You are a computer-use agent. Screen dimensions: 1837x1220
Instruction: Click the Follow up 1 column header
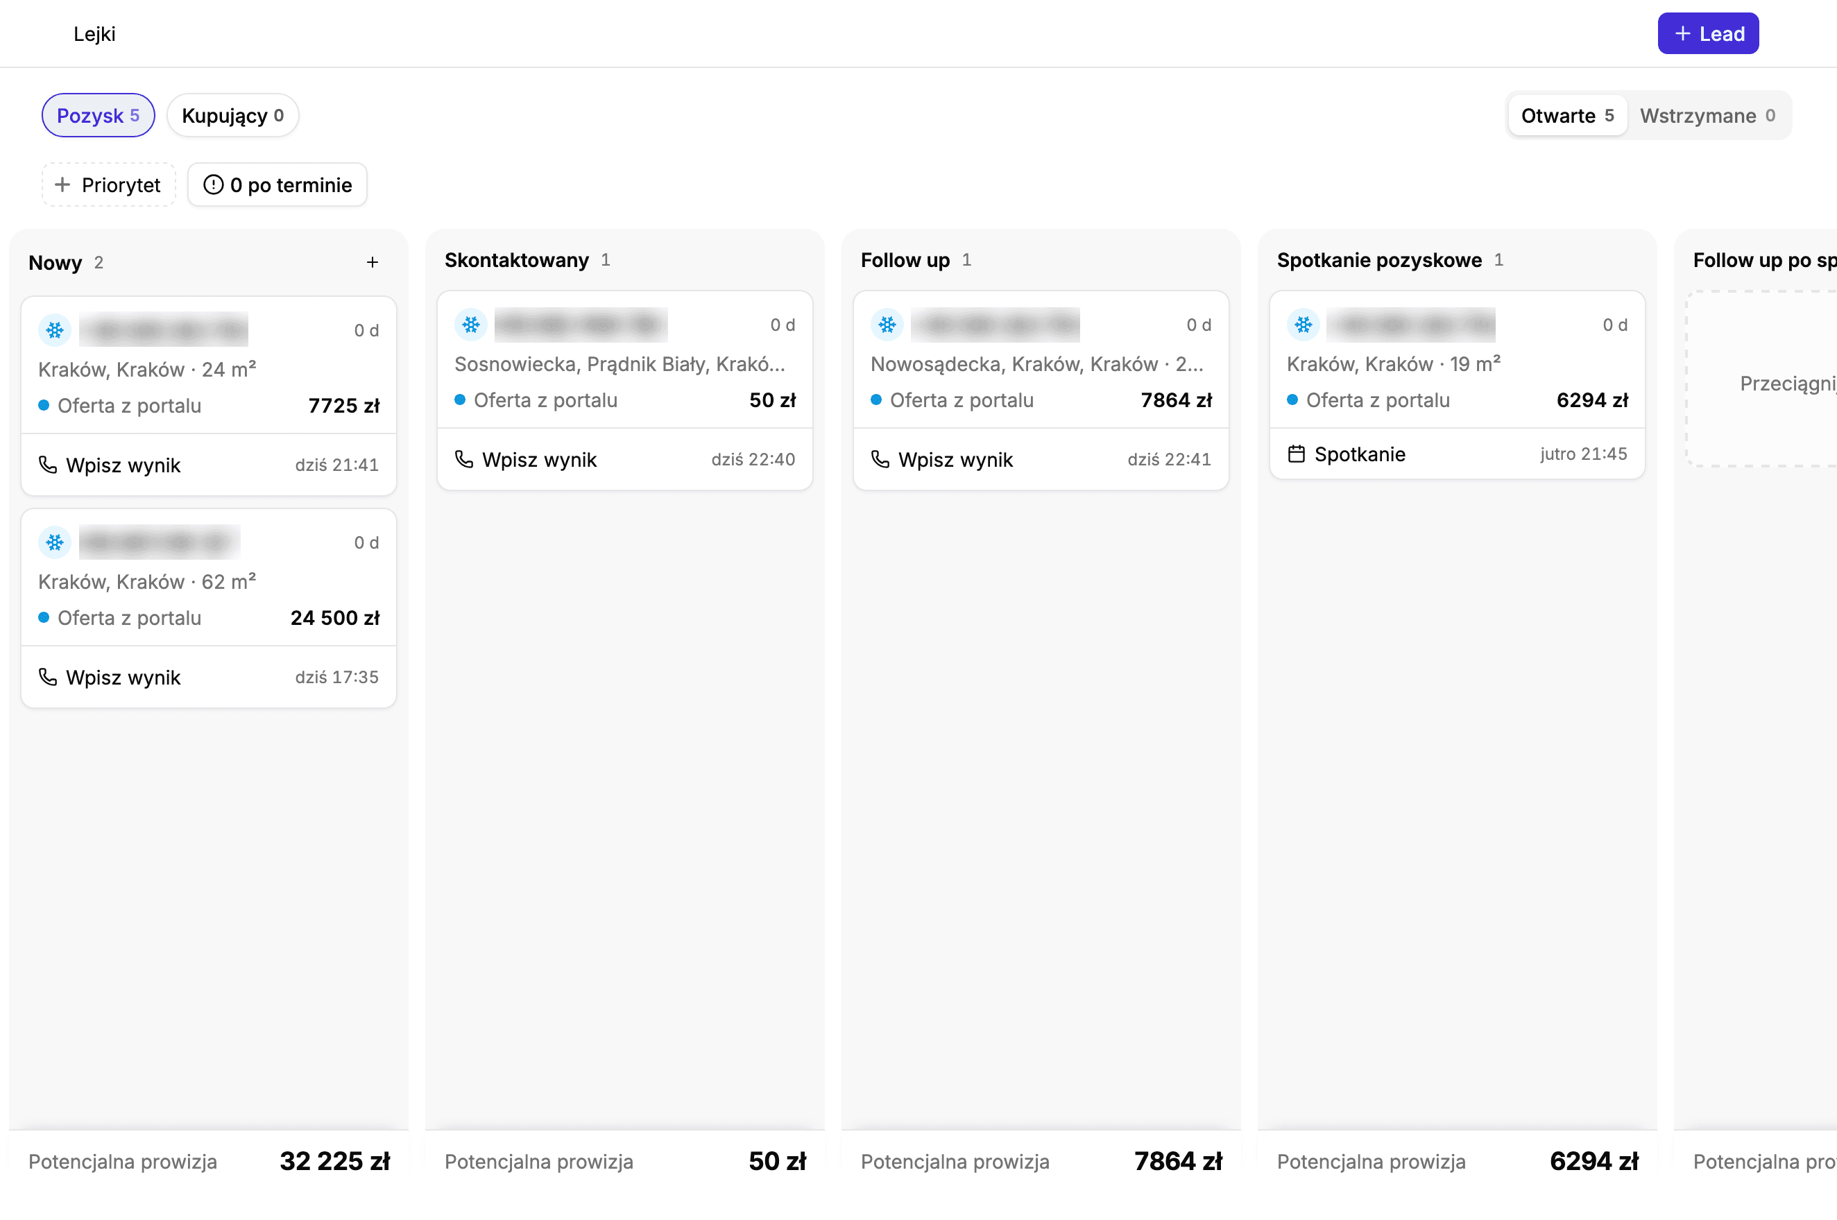pyautogui.click(x=916, y=261)
